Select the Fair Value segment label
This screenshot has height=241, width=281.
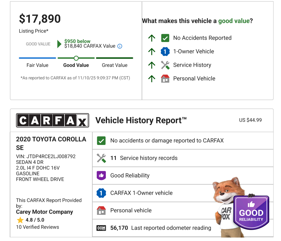click(x=37, y=65)
